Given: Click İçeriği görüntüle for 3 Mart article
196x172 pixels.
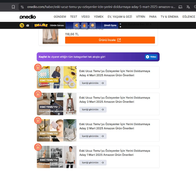Looking at the screenshot, I should 93,110.
